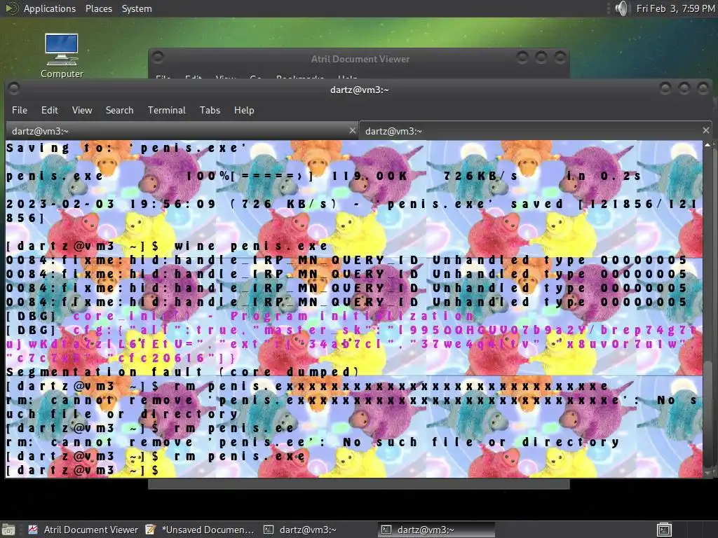Viewport: 718px width, 538px height.
Task: Close the second terminal tab
Action: pos(706,131)
